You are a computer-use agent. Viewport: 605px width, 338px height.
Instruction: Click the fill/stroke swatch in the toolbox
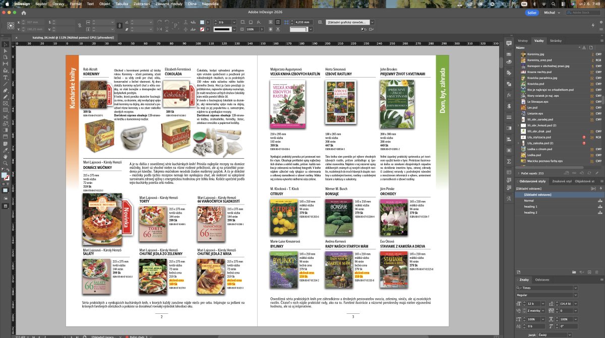5,175
